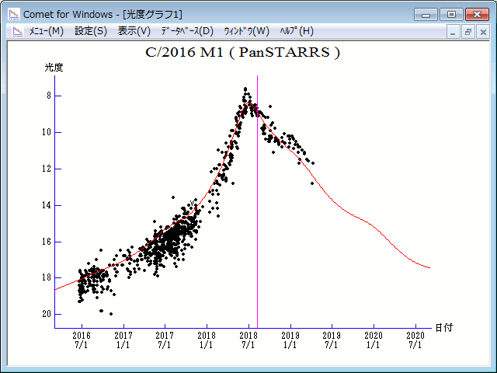Click the C/2016 M1 (PanSTARRS) graph title

coord(242,53)
